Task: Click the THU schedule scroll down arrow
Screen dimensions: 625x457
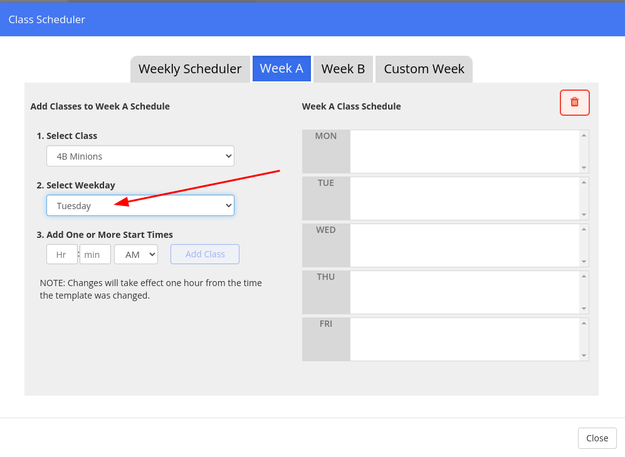Action: (x=584, y=309)
